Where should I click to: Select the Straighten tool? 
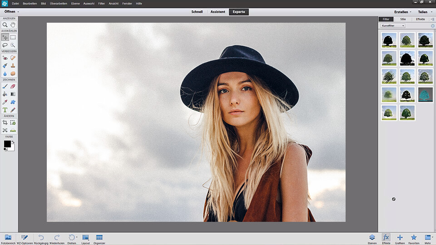click(x=13, y=130)
